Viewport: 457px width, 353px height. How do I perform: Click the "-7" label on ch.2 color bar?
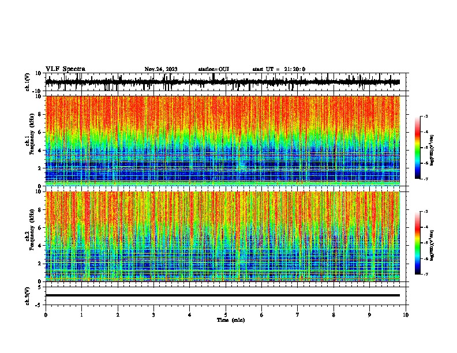click(425, 274)
